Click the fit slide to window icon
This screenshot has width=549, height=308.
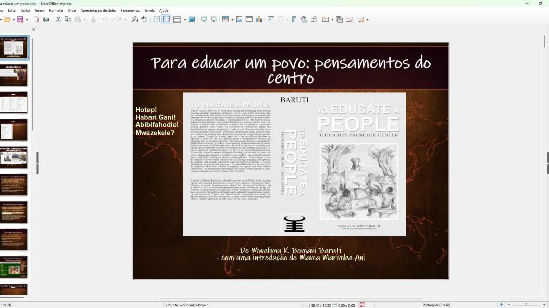[501, 305]
